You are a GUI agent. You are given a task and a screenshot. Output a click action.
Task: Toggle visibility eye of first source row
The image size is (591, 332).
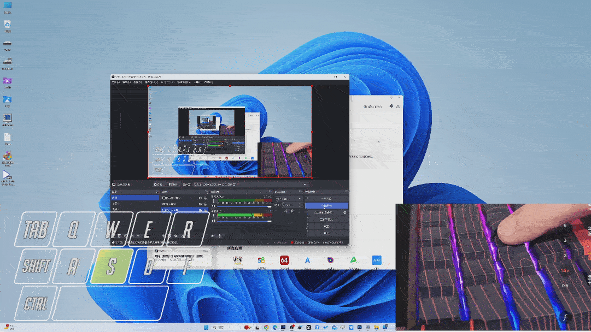point(200,198)
